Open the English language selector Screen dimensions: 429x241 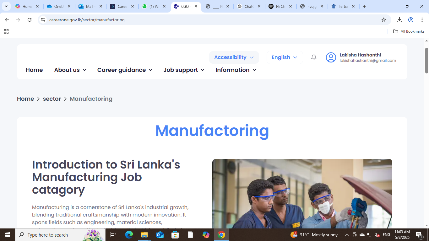click(285, 57)
